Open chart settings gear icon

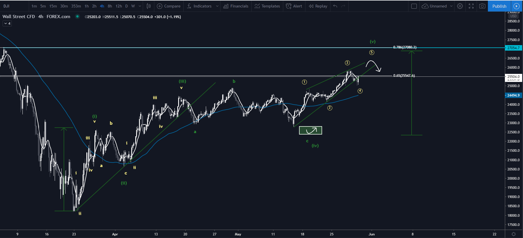[x=460, y=6]
